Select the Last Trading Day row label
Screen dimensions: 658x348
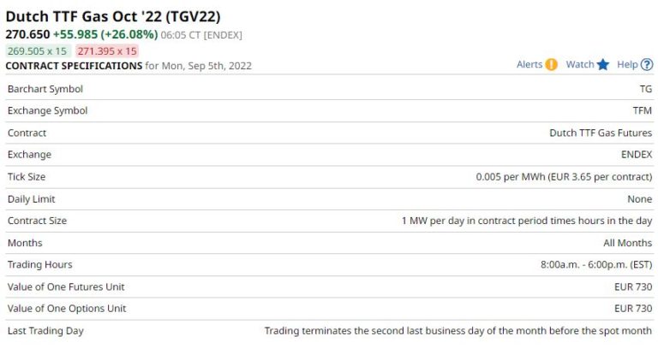click(45, 331)
